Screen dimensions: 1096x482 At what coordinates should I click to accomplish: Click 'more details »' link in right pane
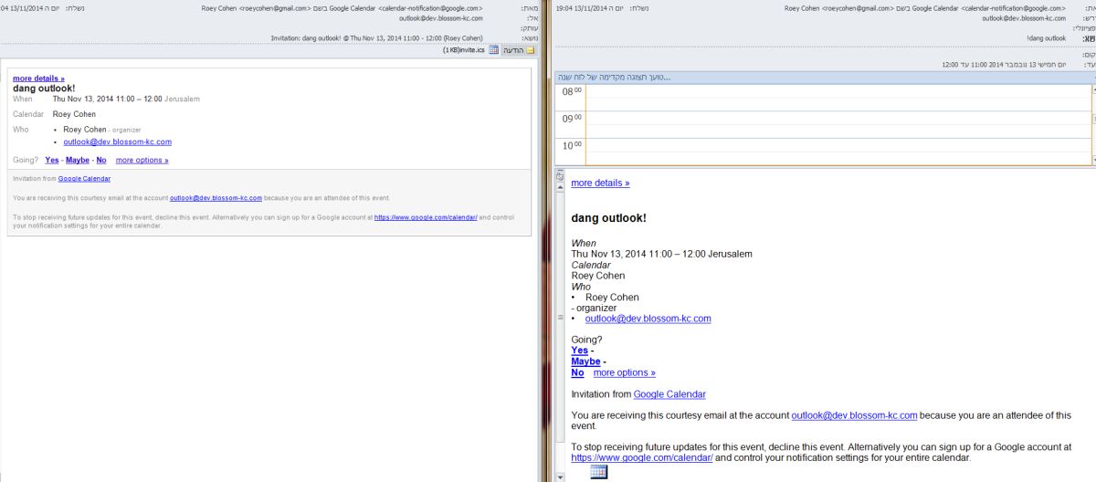[600, 183]
